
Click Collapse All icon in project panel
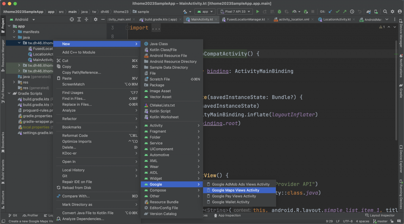(x=86, y=19)
